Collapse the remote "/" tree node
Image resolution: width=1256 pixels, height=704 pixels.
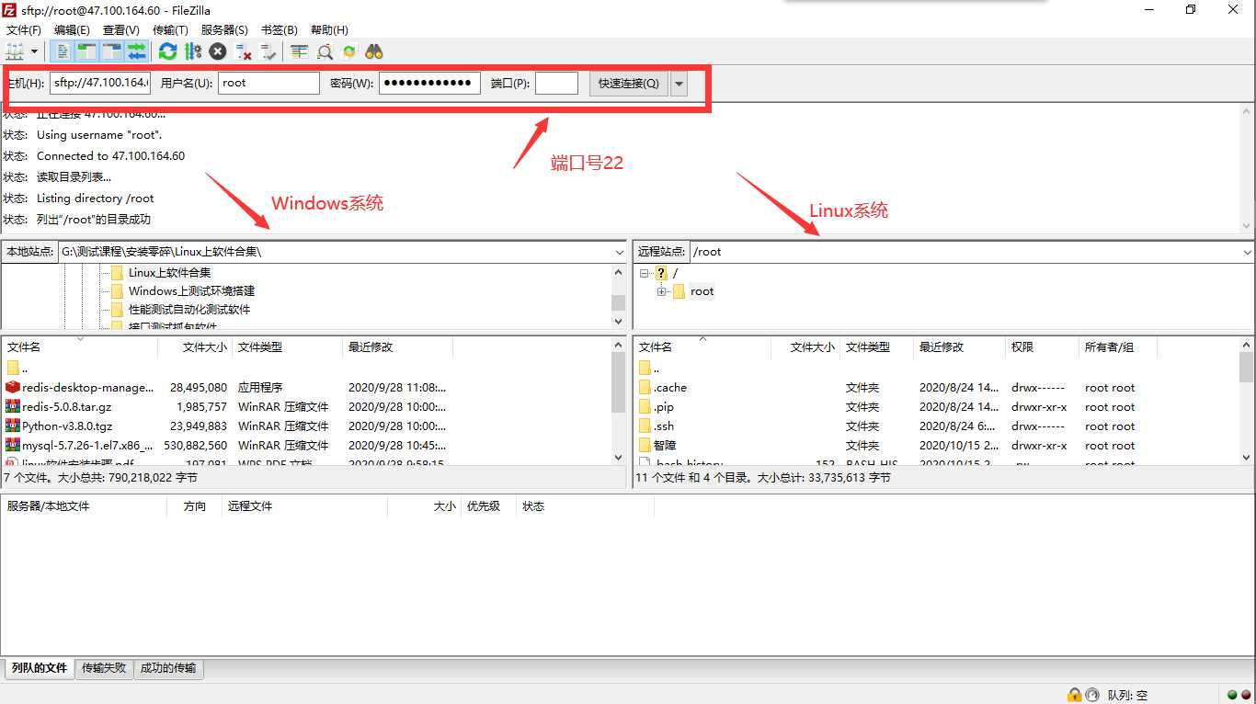(x=645, y=273)
